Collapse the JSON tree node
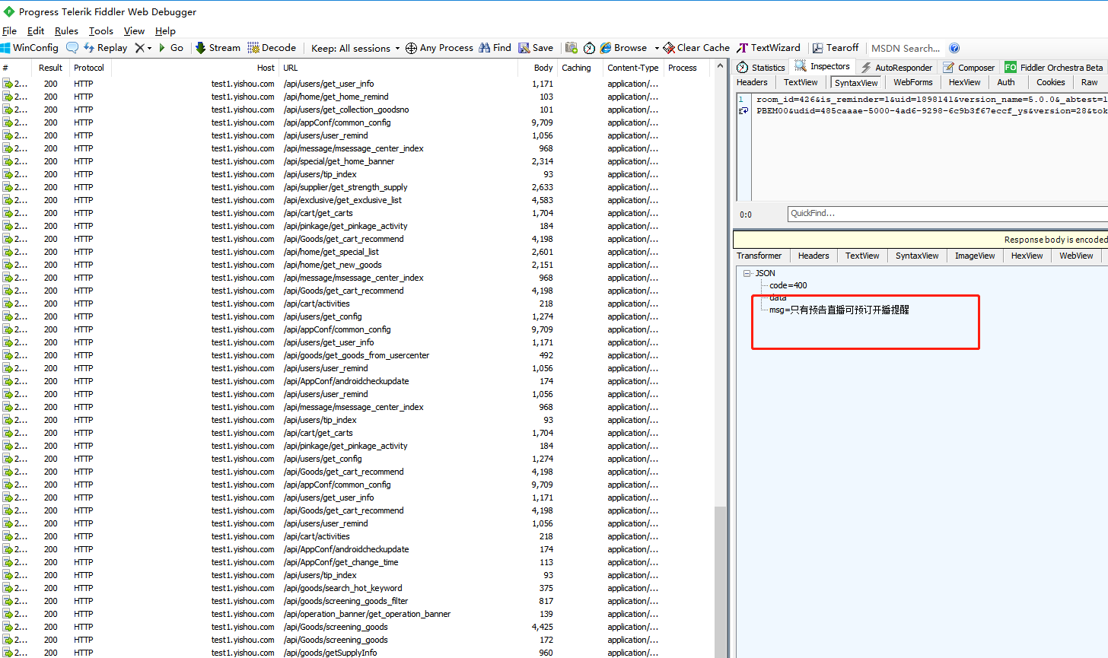The width and height of the screenshot is (1108, 658). coord(747,273)
